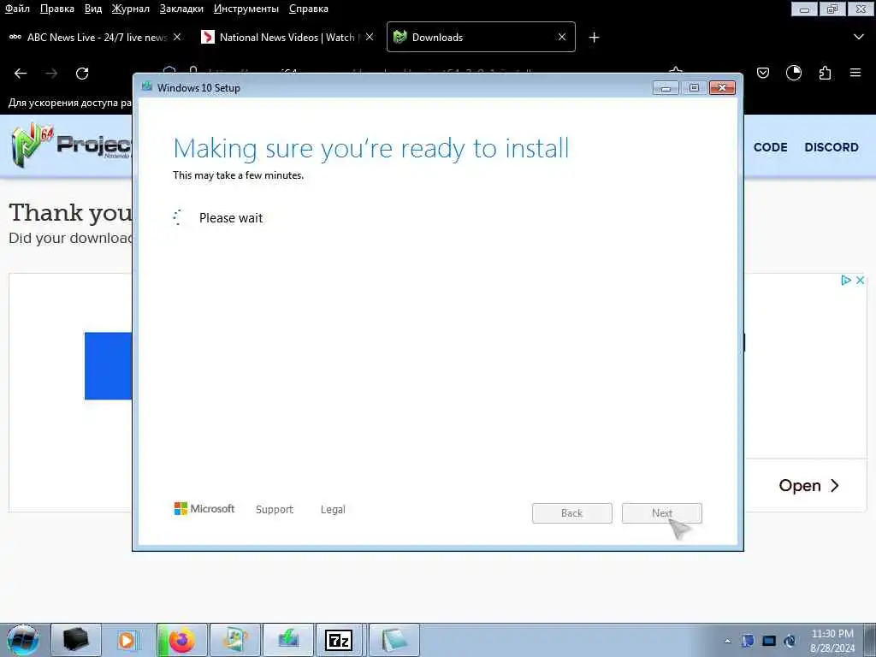Image resolution: width=876 pixels, height=657 pixels.
Task: Open the clock showing 11:30 PM
Action: point(832,641)
